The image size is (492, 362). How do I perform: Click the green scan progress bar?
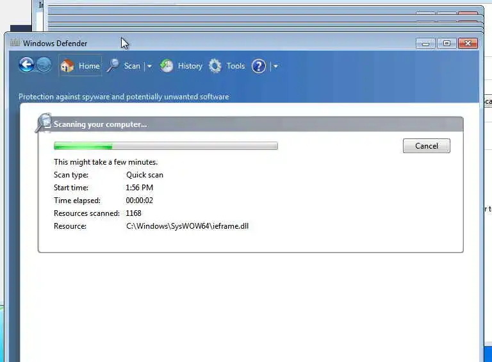click(x=166, y=146)
